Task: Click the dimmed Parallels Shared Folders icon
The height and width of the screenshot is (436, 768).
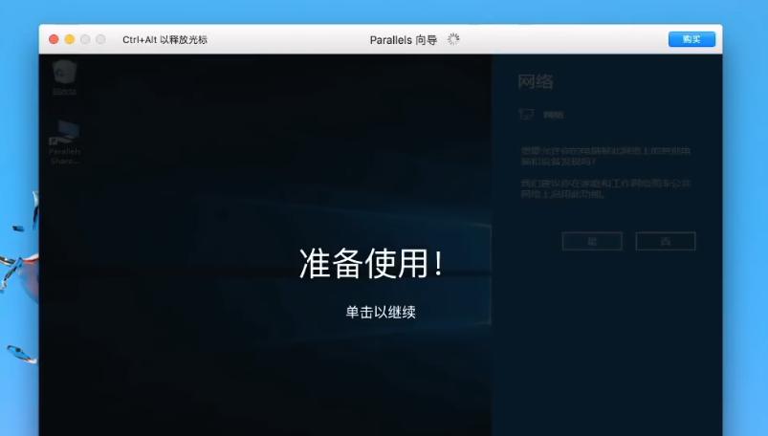Action: 65,142
